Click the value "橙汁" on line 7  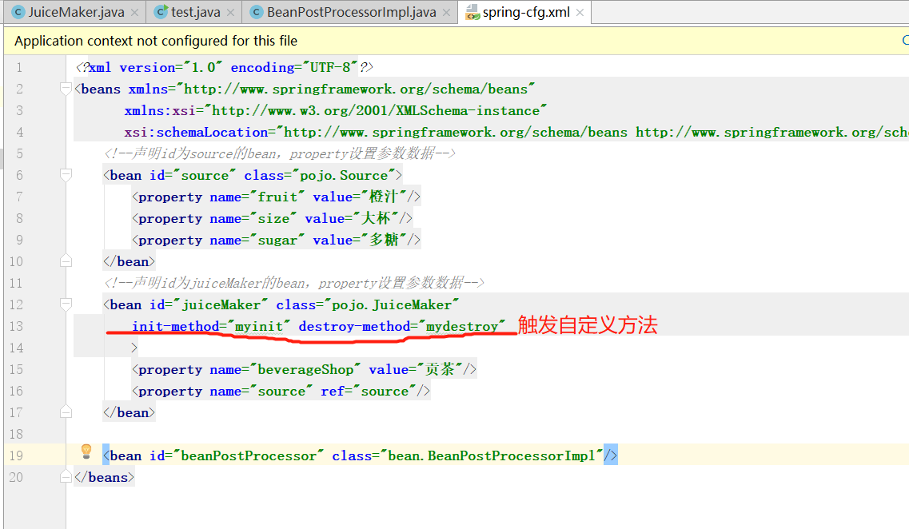pos(384,197)
